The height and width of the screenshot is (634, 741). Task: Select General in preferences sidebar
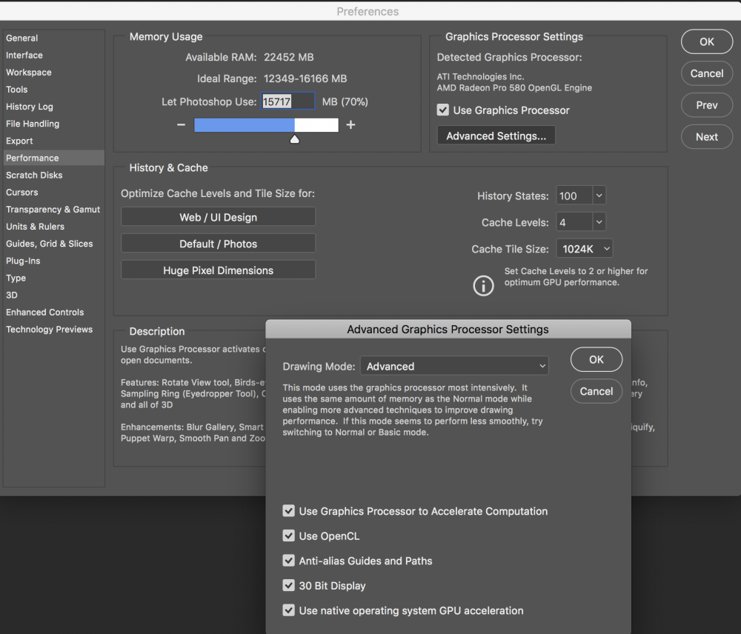(x=22, y=38)
